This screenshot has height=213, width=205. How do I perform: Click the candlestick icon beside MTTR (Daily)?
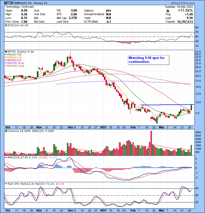6,52
